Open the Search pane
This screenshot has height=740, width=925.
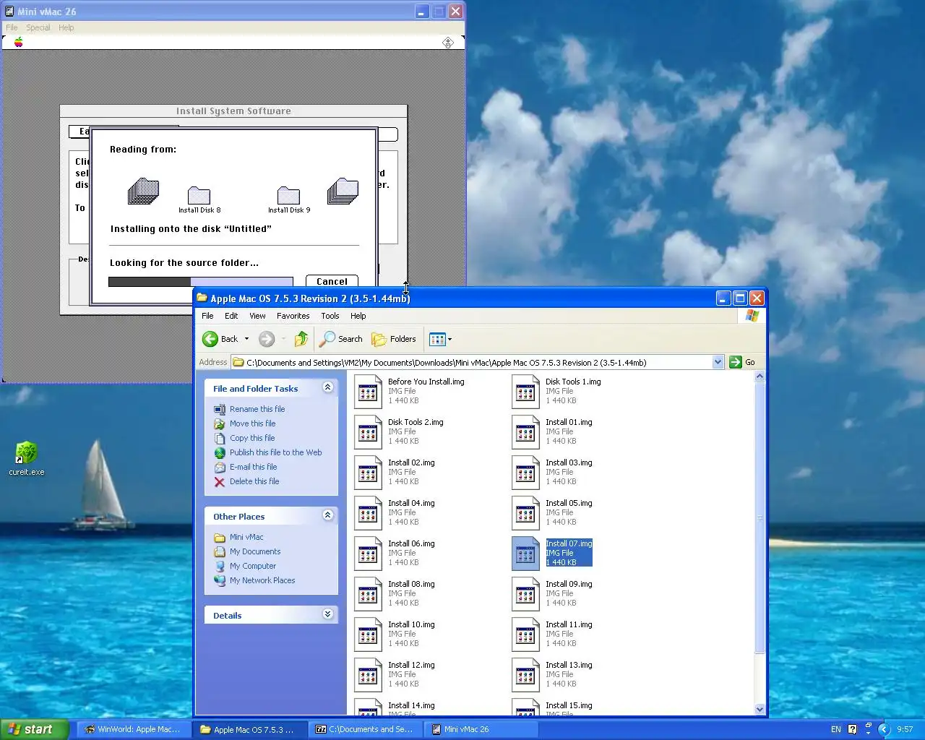[341, 339]
